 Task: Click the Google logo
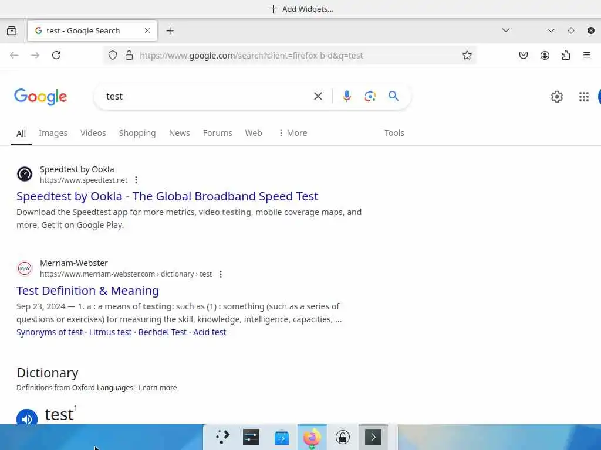[40, 97]
